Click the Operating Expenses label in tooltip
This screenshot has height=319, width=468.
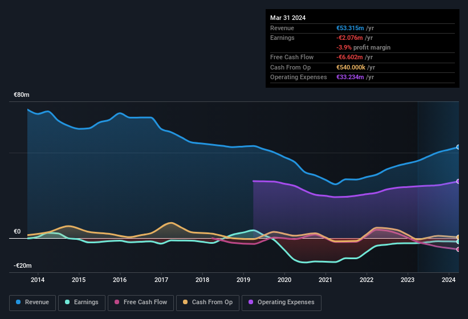click(x=299, y=77)
